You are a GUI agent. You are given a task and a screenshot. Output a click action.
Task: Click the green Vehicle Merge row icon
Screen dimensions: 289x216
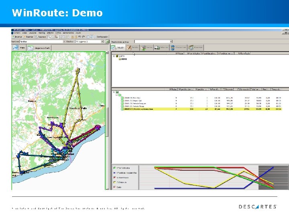pyautogui.click(x=122, y=106)
